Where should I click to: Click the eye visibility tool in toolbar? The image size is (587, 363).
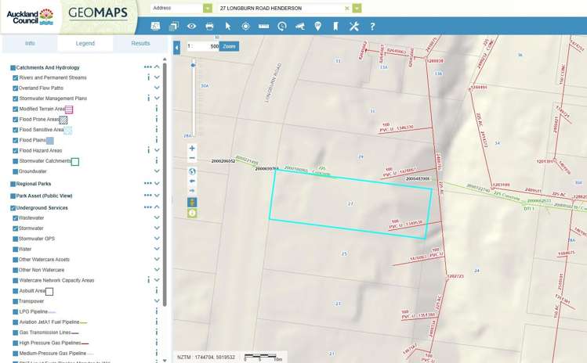192,26
